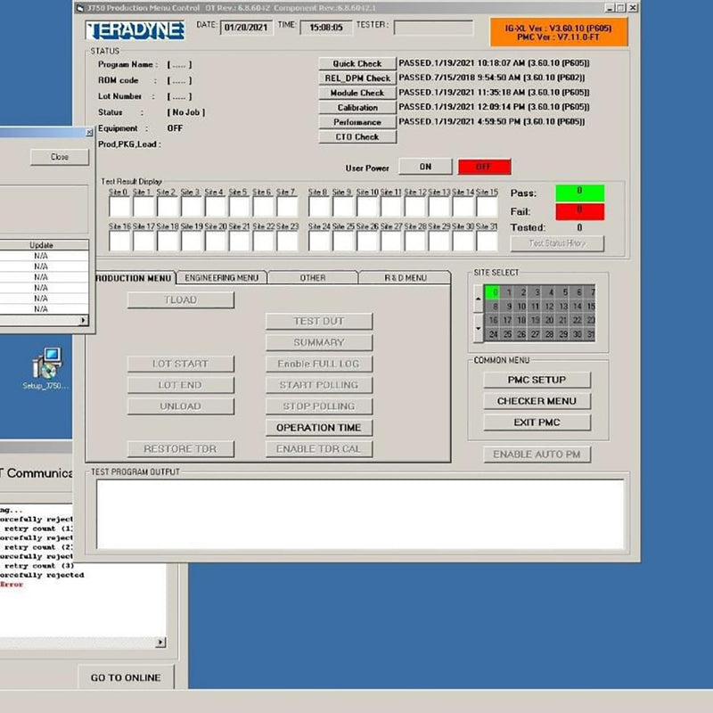Select site 5 in Site Select

(564, 292)
